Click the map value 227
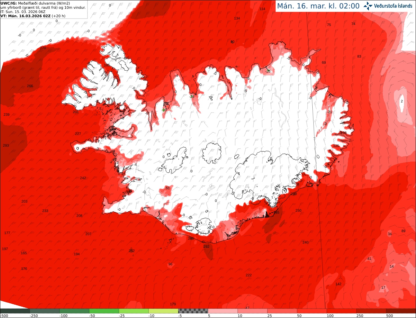Viewport: 416px width, 318px height. click(x=78, y=134)
